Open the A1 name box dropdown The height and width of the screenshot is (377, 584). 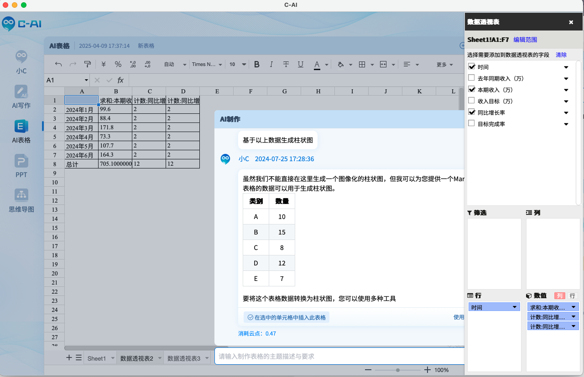86,80
